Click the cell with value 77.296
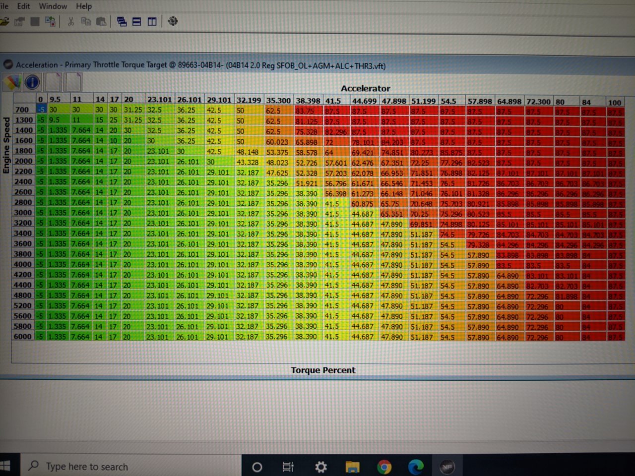The image size is (635, 476). (452, 163)
